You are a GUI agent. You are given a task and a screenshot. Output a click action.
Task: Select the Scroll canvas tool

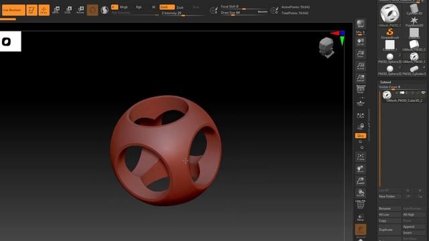361,42
